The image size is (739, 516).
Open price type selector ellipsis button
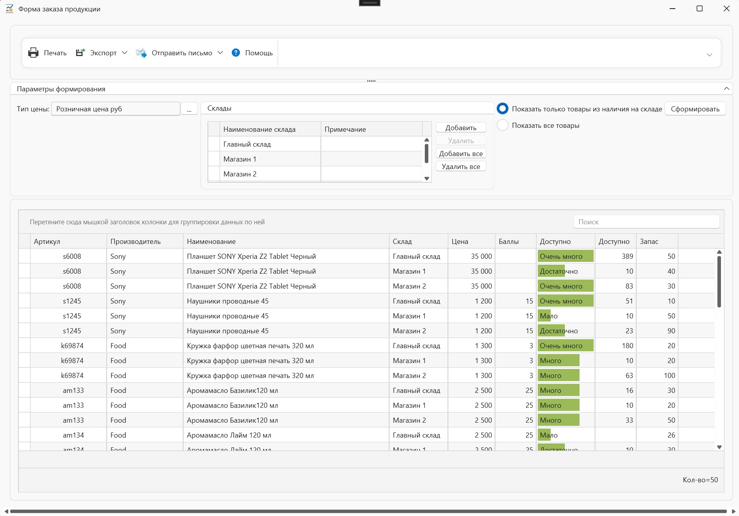[189, 109]
